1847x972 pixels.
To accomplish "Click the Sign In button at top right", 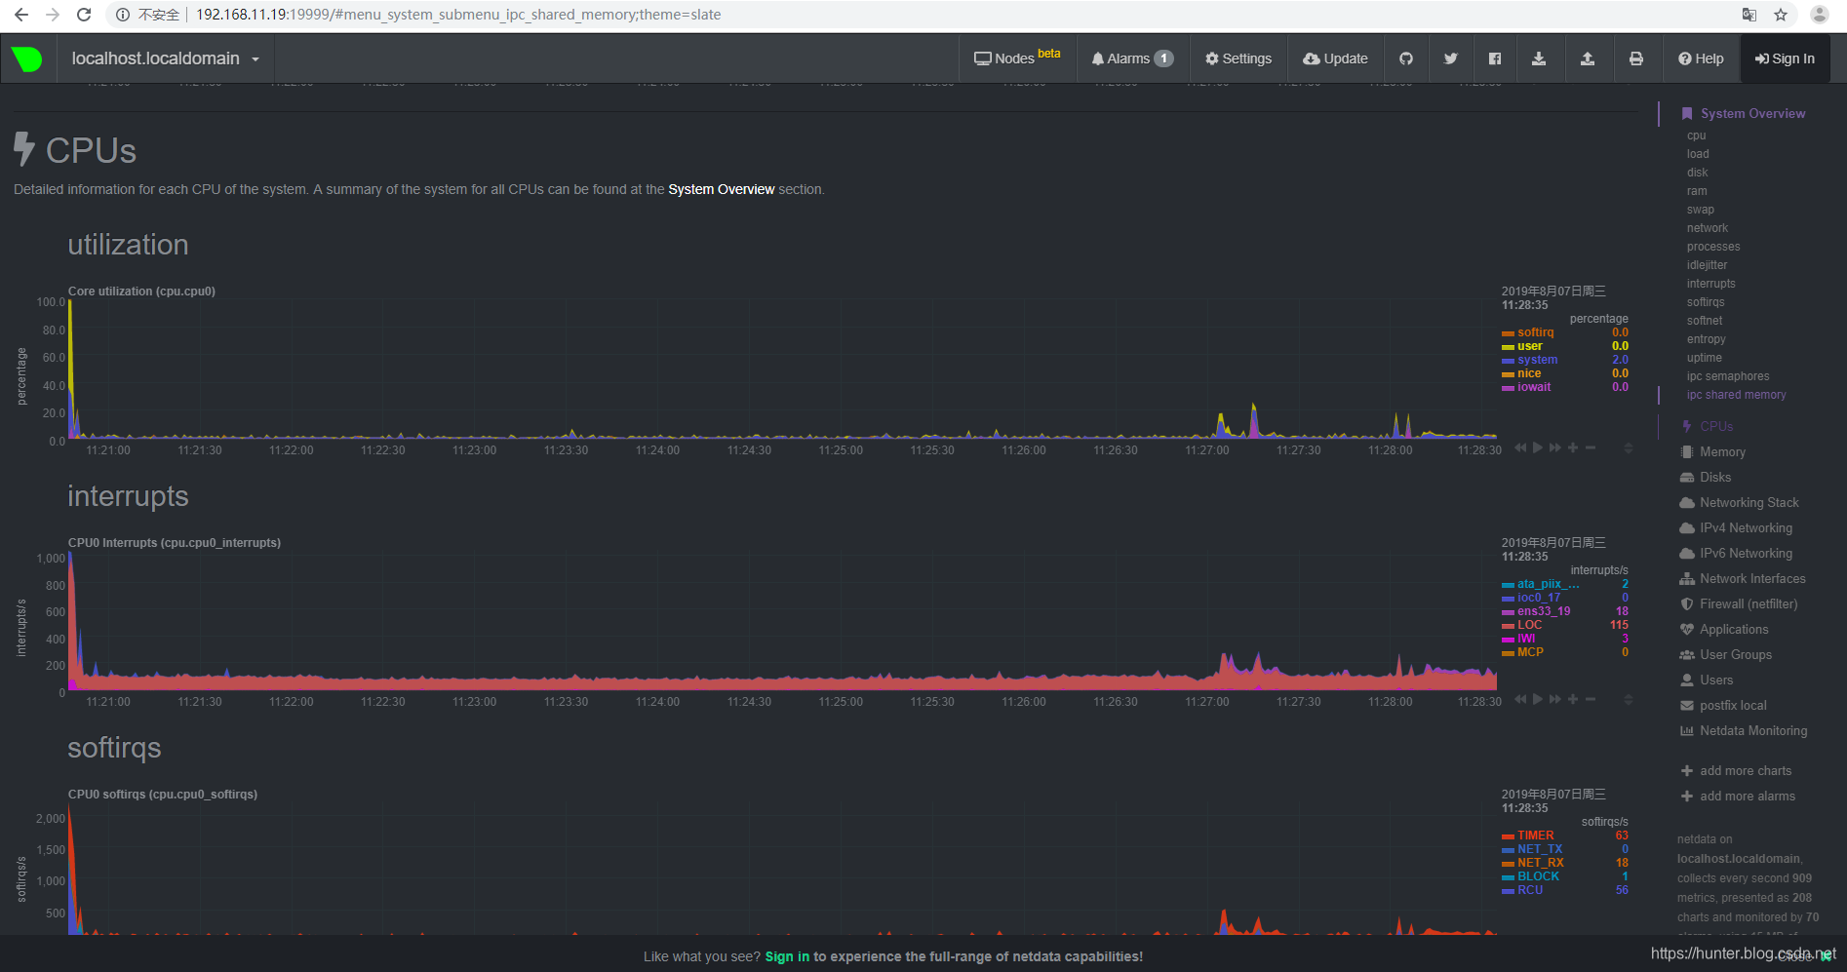I will point(1785,58).
